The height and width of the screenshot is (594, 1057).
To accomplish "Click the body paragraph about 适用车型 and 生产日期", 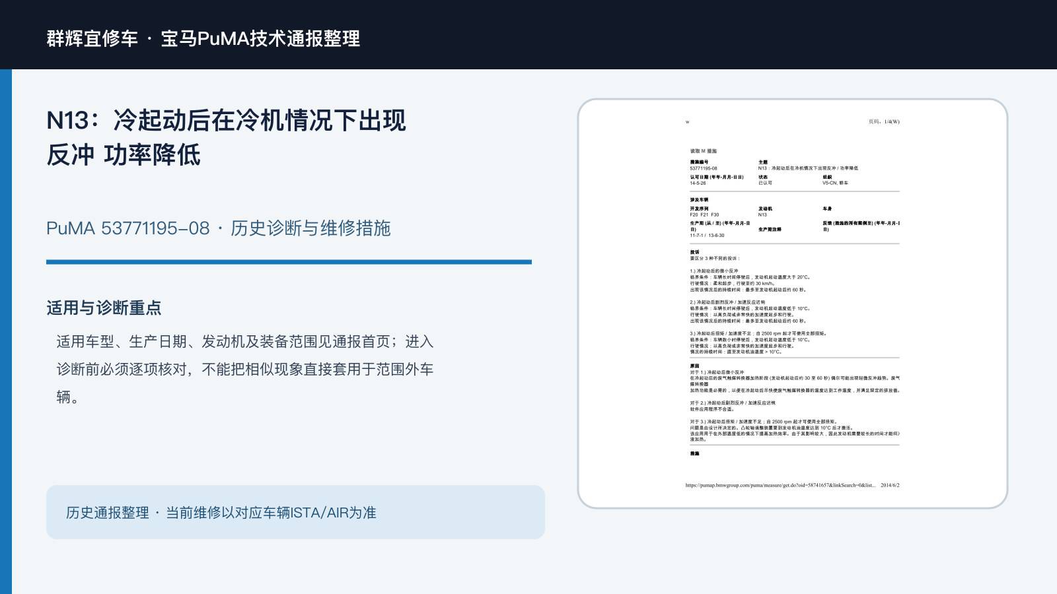I will click(245, 369).
